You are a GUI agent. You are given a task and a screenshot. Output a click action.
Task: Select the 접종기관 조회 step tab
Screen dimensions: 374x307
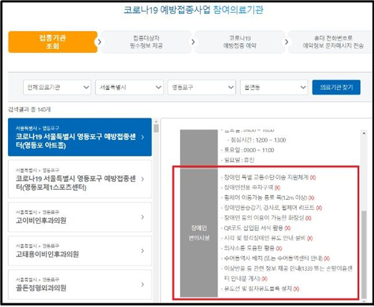click(x=53, y=42)
